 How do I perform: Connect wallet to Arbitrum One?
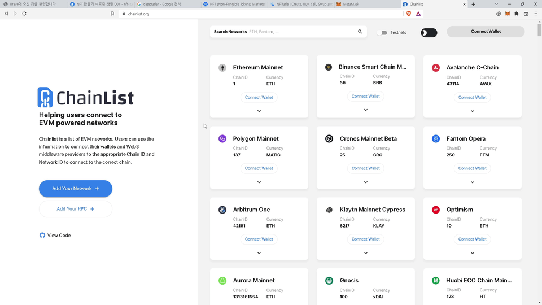click(x=259, y=239)
